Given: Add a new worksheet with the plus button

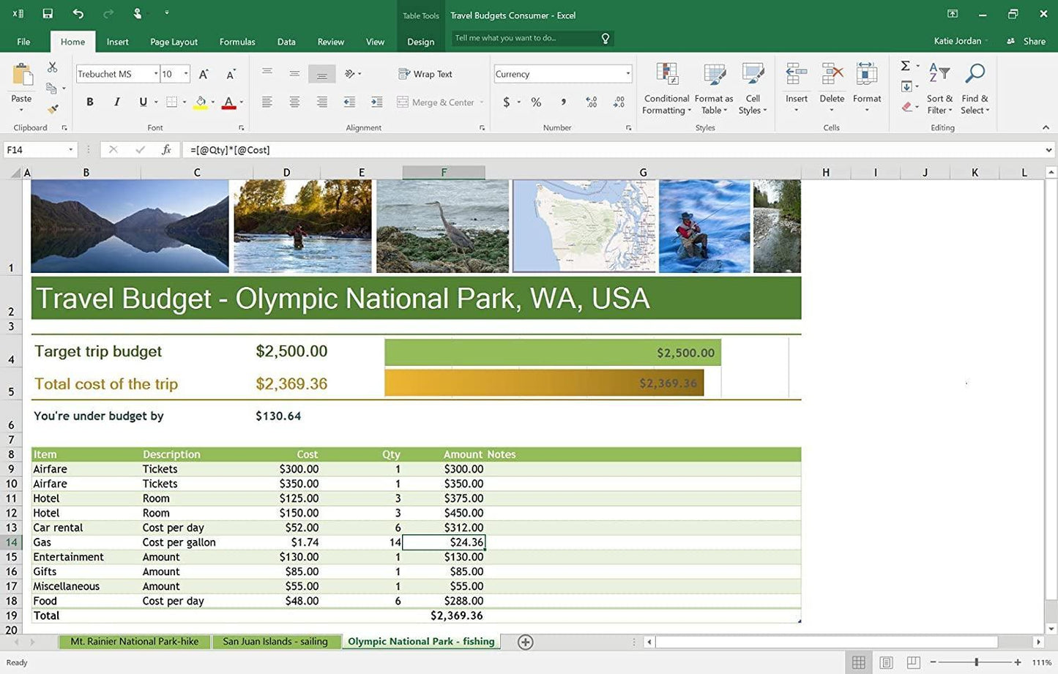Looking at the screenshot, I should 524,641.
